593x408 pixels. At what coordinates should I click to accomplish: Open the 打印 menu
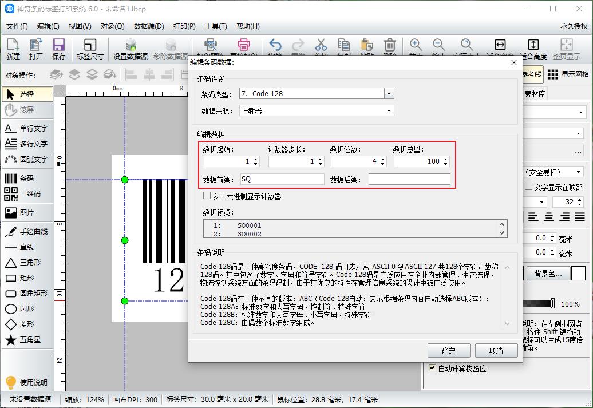(185, 26)
